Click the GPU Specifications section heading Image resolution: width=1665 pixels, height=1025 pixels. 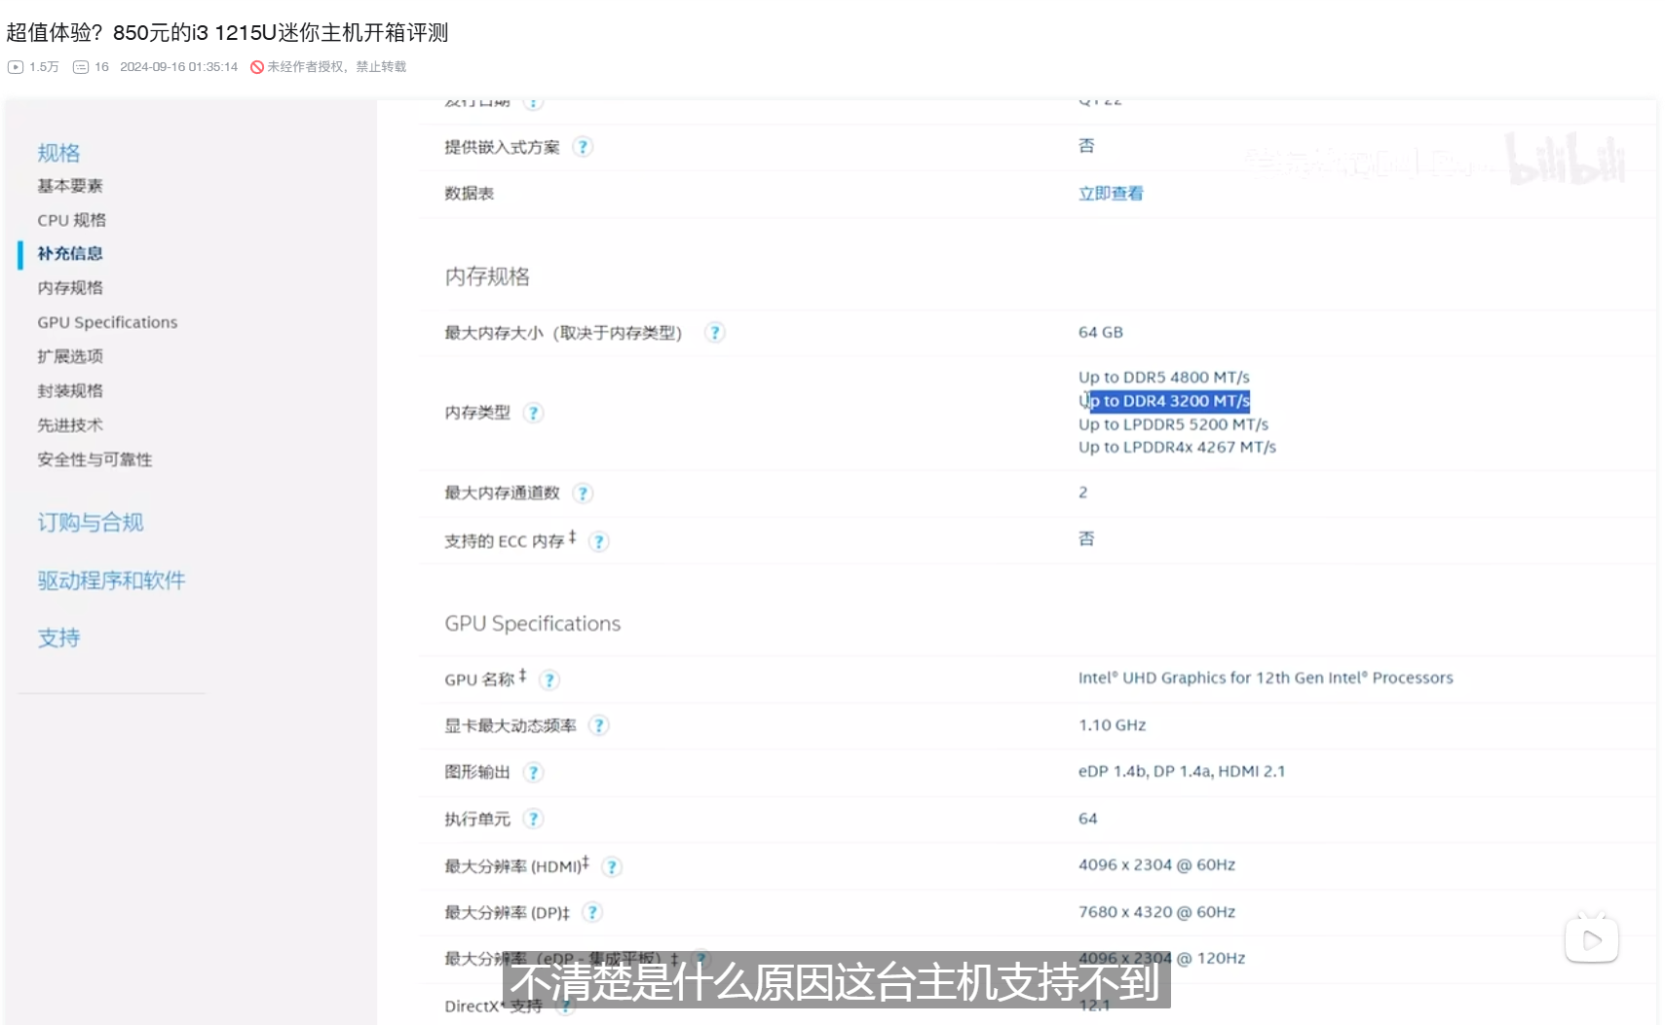click(x=533, y=624)
